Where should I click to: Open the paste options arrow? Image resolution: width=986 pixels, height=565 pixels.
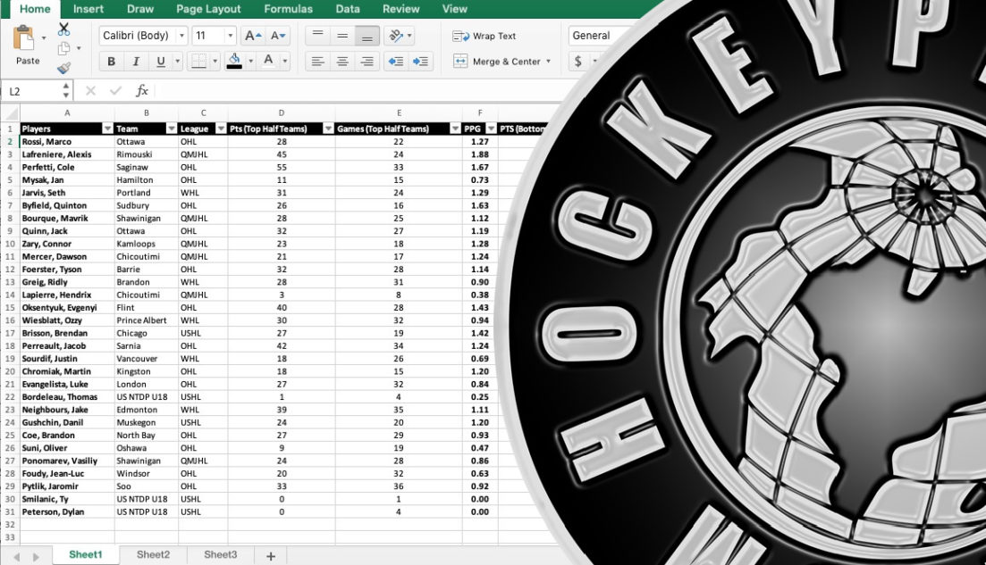pos(44,38)
